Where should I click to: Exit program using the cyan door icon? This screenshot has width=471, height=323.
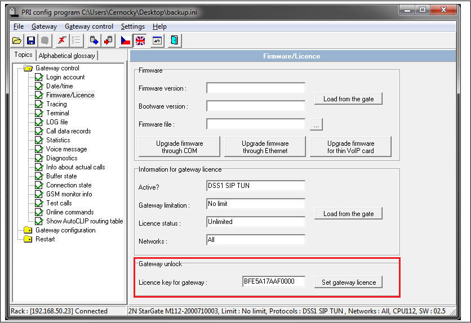coord(175,41)
